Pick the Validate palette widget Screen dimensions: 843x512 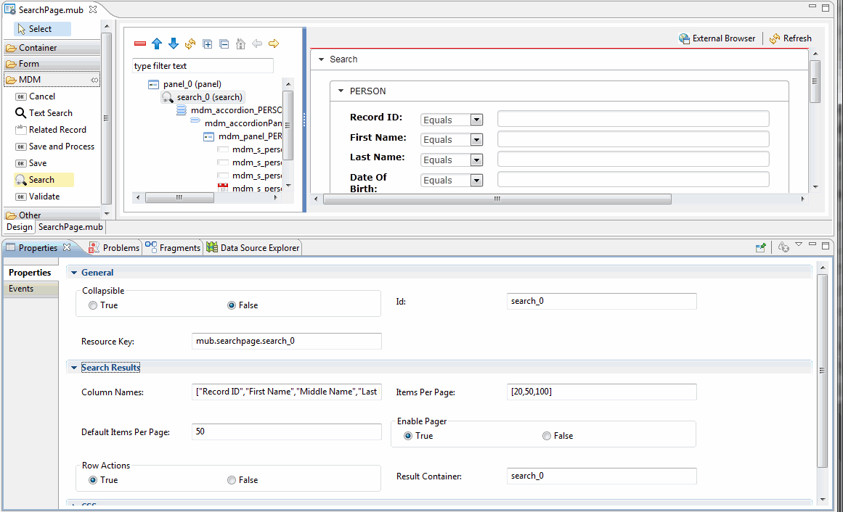[38, 197]
